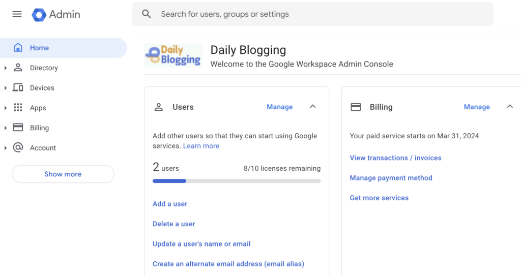Click the search magnifier icon

click(147, 14)
